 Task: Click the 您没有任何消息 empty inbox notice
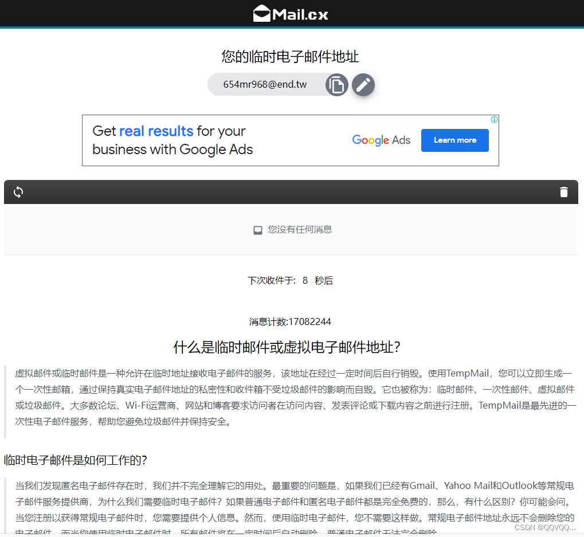300,230
